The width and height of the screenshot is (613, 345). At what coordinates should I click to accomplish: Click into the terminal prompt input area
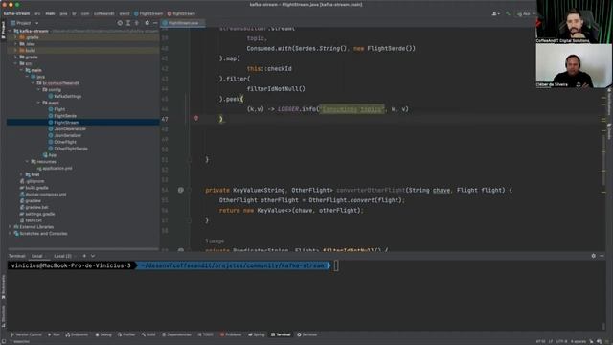coord(336,265)
